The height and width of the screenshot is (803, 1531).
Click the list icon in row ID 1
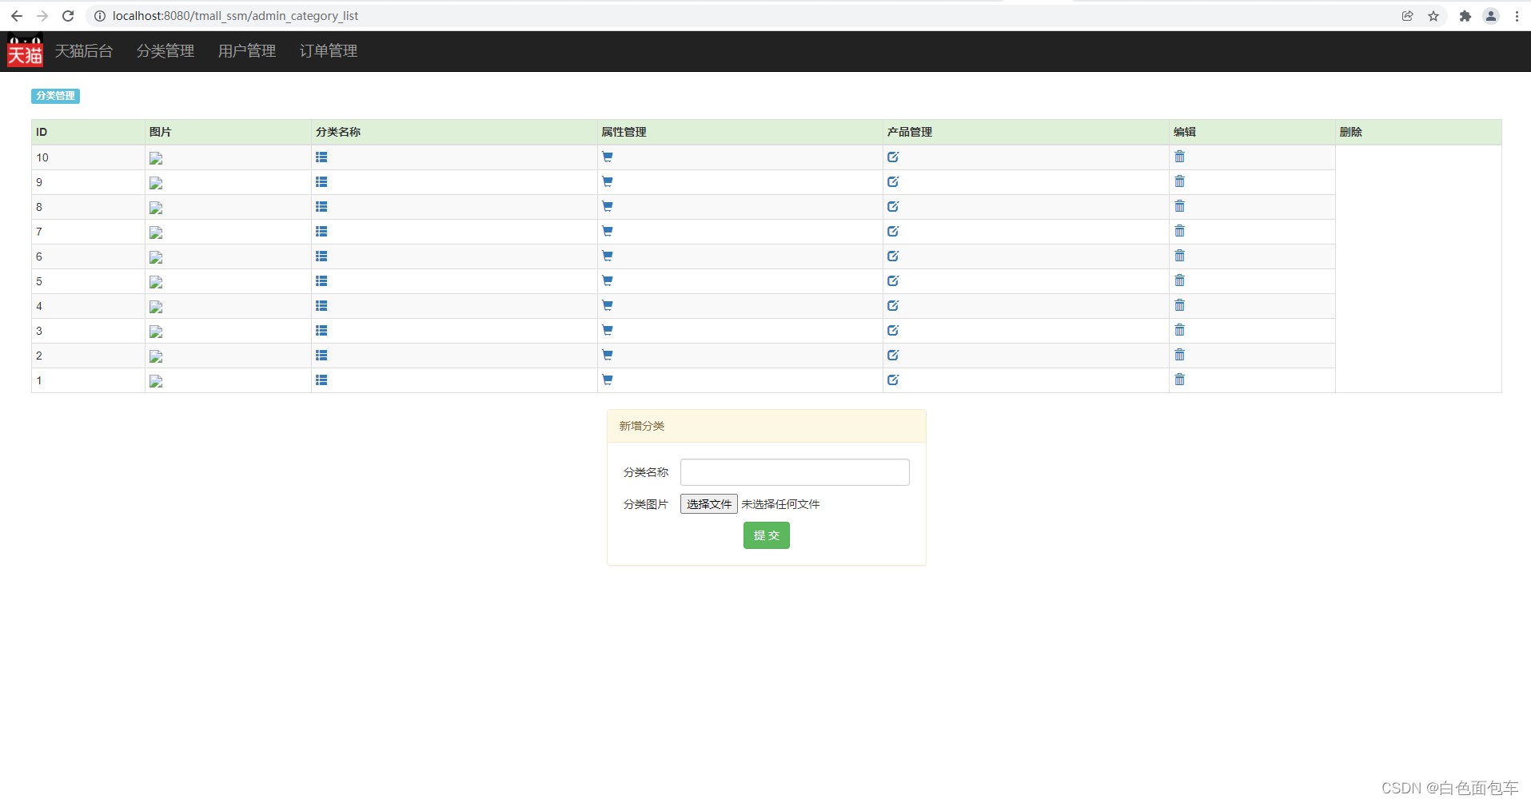pos(321,380)
